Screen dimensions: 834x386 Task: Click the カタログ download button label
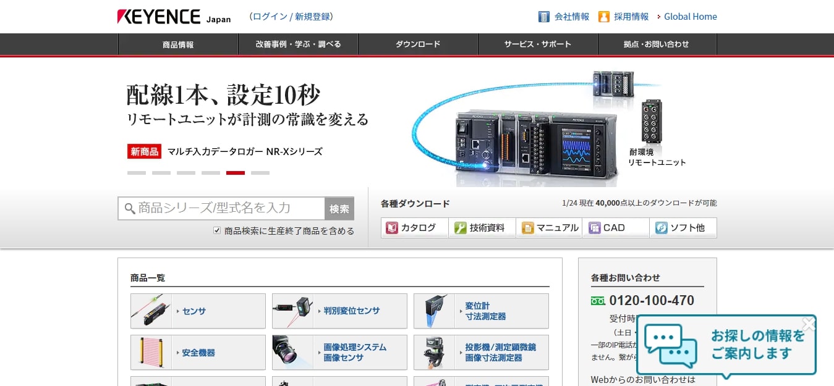pos(419,228)
